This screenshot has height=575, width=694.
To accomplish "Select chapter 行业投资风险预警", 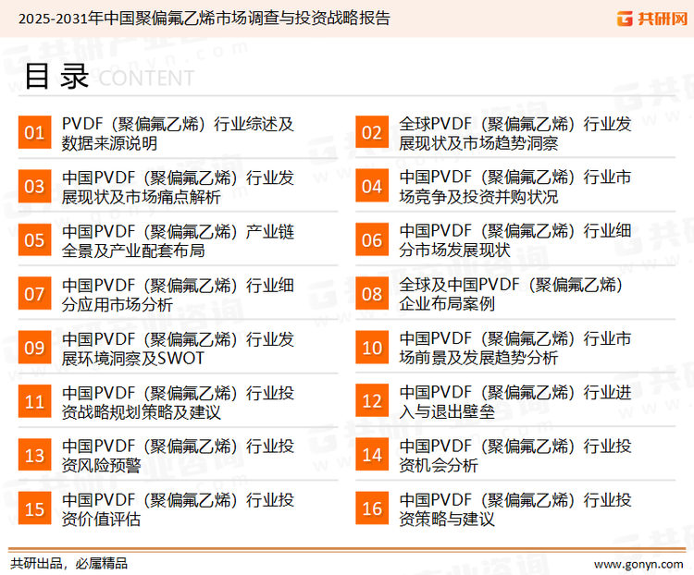I will tap(178, 456).
